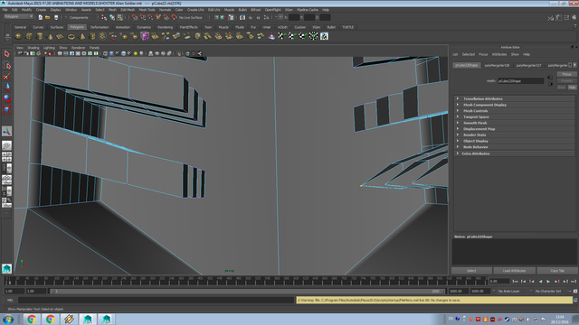
Task: Click the MEL command line input
Action: pyautogui.click(x=156, y=300)
